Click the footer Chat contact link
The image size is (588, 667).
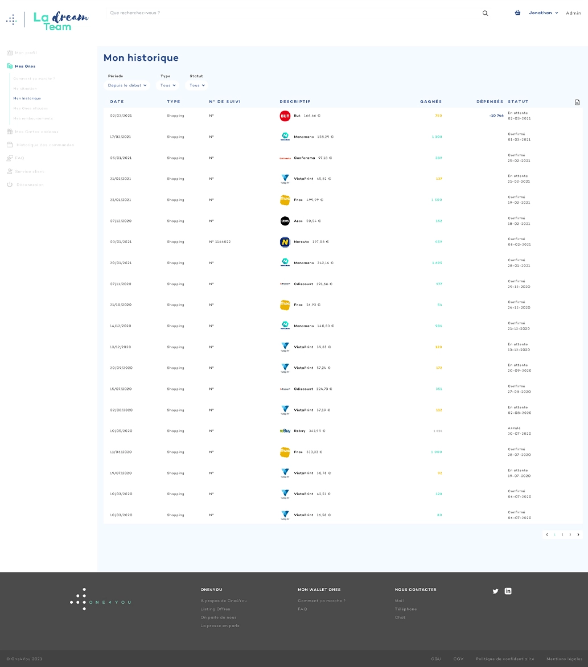[x=400, y=617]
